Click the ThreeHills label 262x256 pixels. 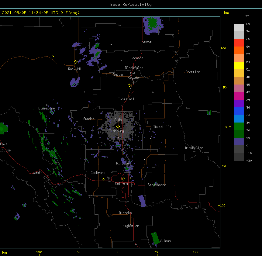162,127
